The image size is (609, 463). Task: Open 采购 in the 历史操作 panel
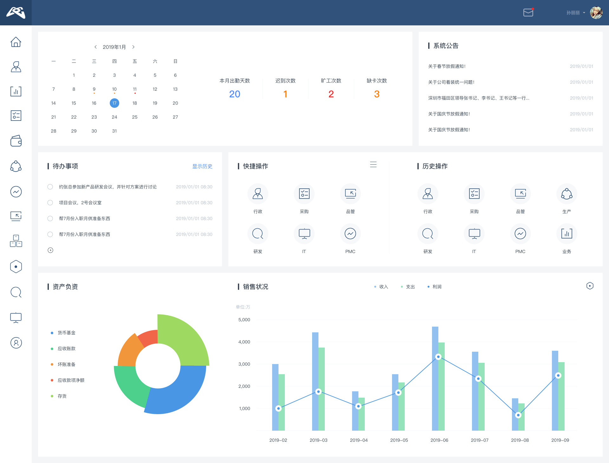474,199
